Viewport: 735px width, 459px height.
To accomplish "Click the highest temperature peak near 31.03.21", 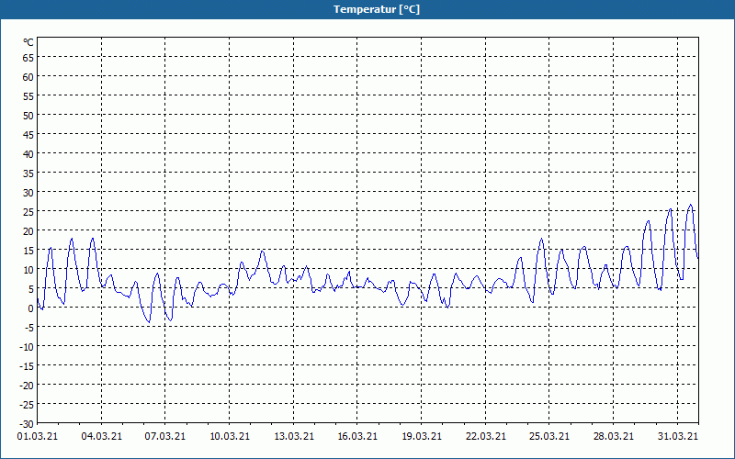I will point(691,205).
